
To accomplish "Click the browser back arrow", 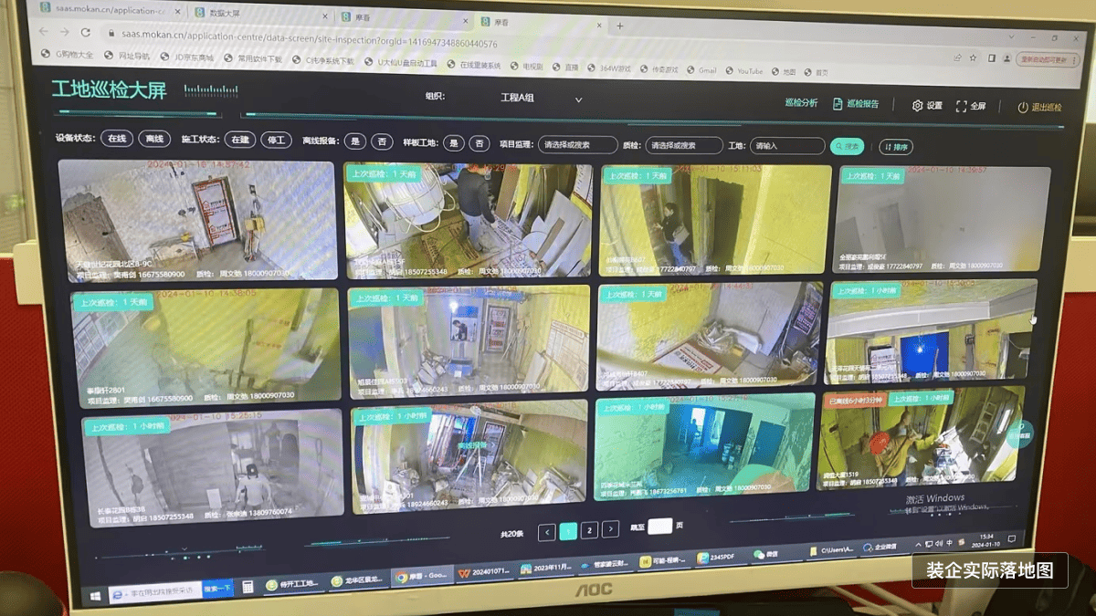I will pos(42,32).
